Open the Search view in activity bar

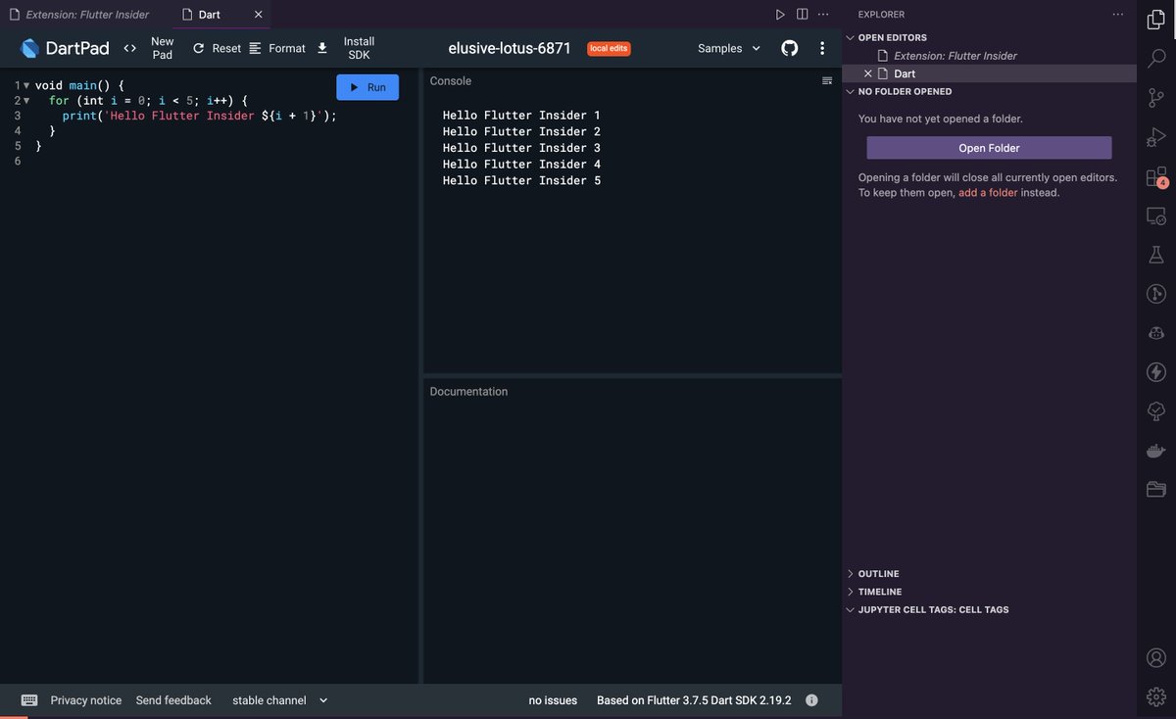pos(1156,58)
